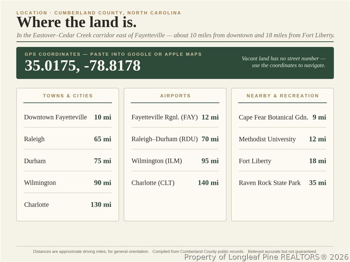
Task: Select the Downtown Fayetteville row
Action: (68, 117)
